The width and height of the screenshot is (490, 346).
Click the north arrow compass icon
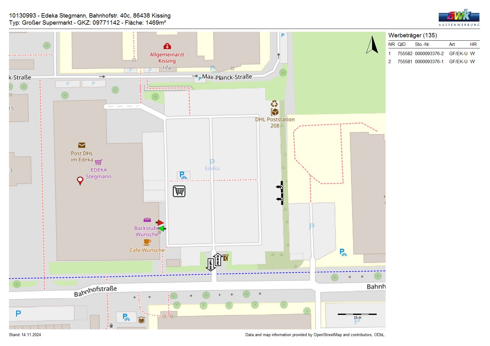pyautogui.click(x=372, y=45)
